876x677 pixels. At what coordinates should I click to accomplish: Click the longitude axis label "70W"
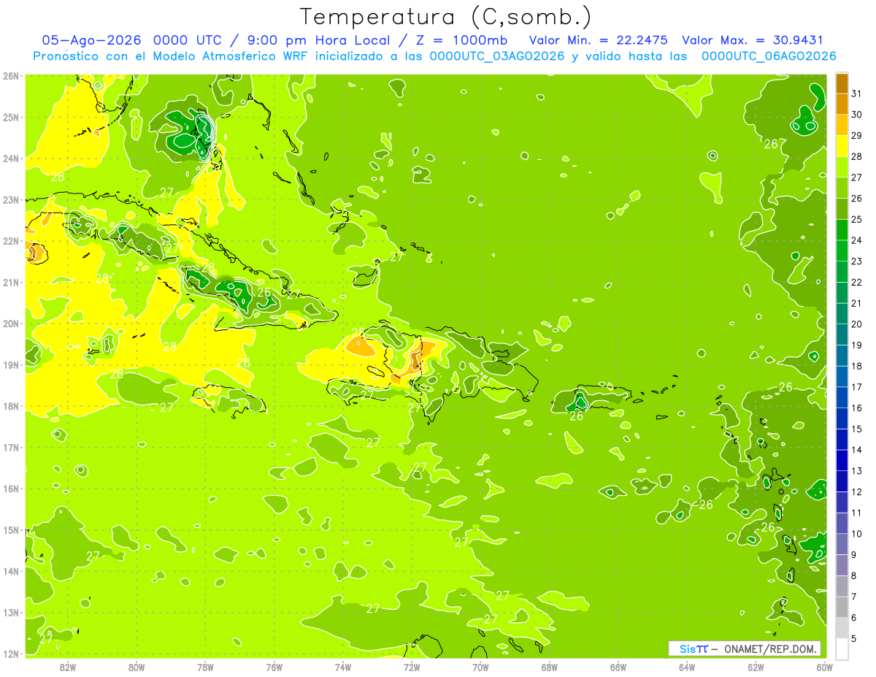(x=480, y=667)
